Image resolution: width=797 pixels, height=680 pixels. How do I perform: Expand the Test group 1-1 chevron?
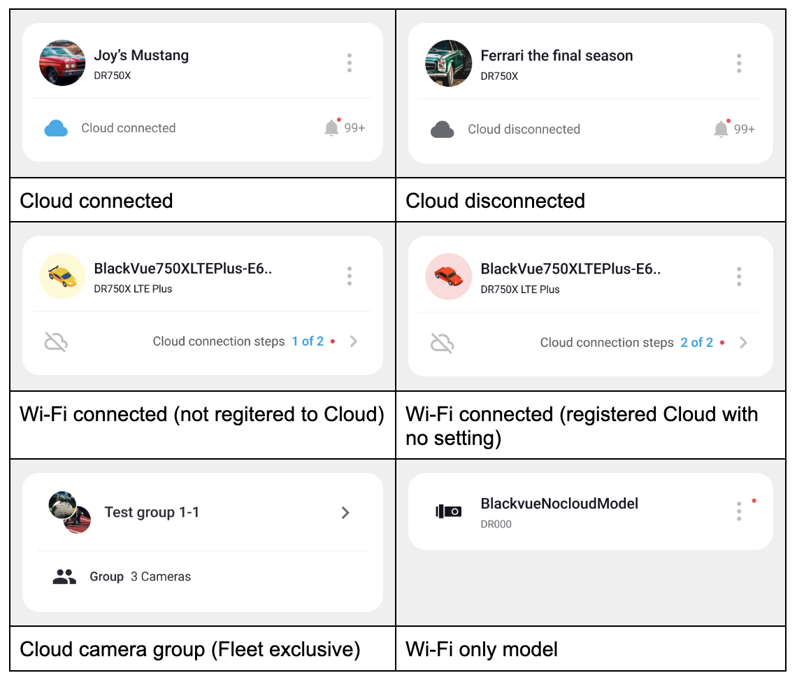tap(345, 513)
